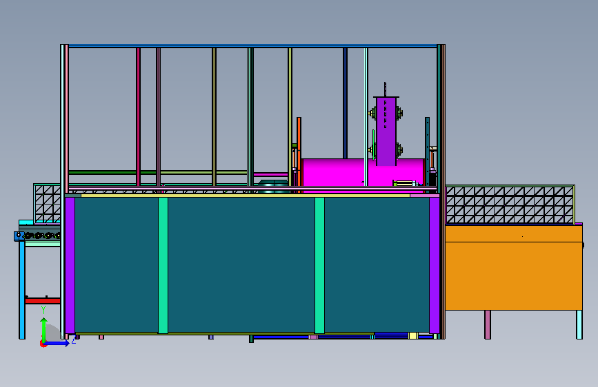This screenshot has height=387, width=598.
Task: Select the red origin cube of the triad
Action: (x=43, y=344)
